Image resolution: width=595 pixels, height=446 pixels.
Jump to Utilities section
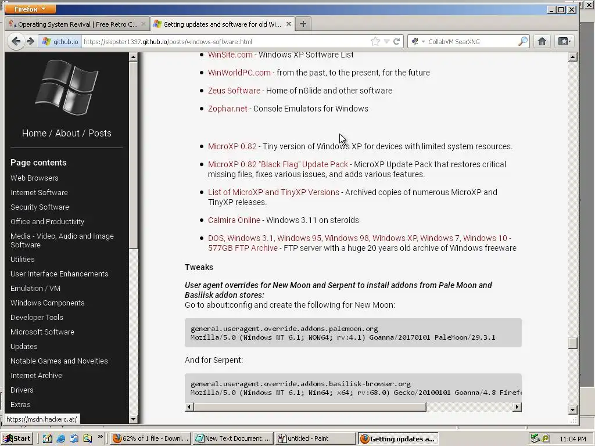23,260
